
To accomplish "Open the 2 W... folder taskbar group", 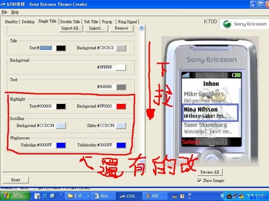I will click(77, 196).
